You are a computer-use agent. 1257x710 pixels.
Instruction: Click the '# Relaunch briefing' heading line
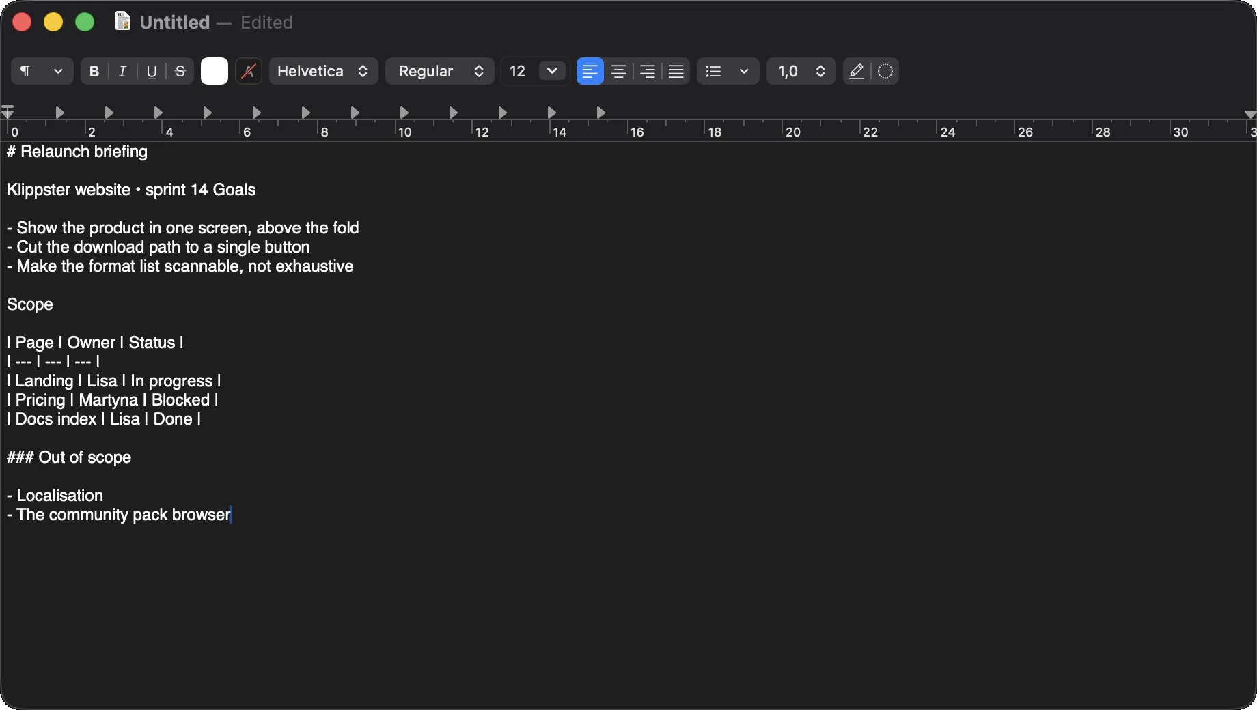(77, 152)
